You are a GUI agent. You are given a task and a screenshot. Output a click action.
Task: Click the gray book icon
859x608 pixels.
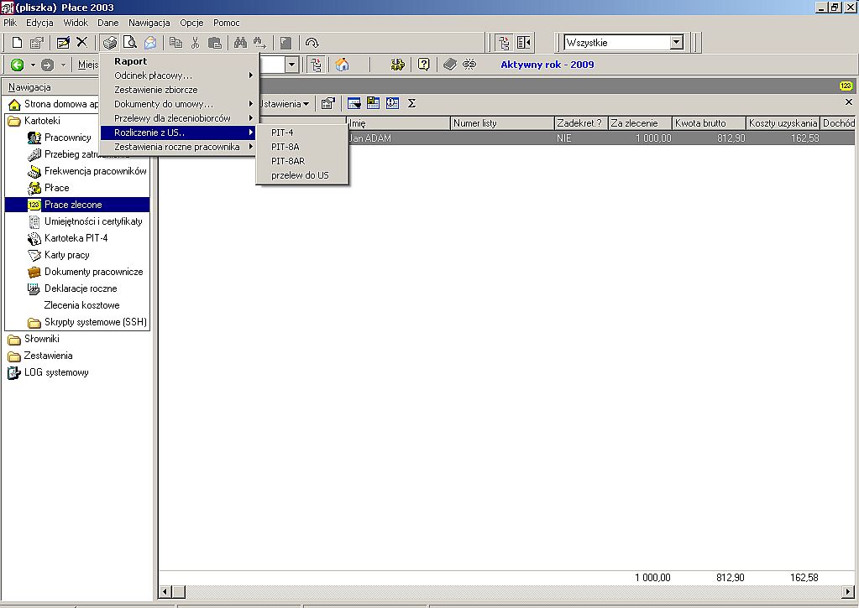point(450,65)
